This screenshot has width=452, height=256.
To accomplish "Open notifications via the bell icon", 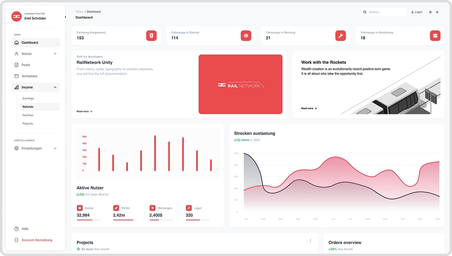I will [437, 12].
